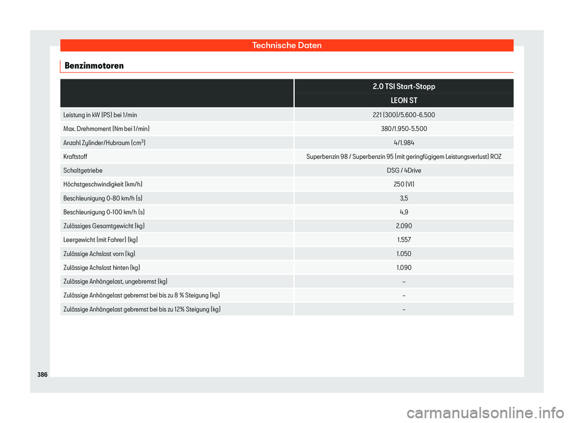The width and height of the screenshot is (574, 423).
Task: Click the torque value '380/1.950-5.500'
Action: tap(404, 129)
